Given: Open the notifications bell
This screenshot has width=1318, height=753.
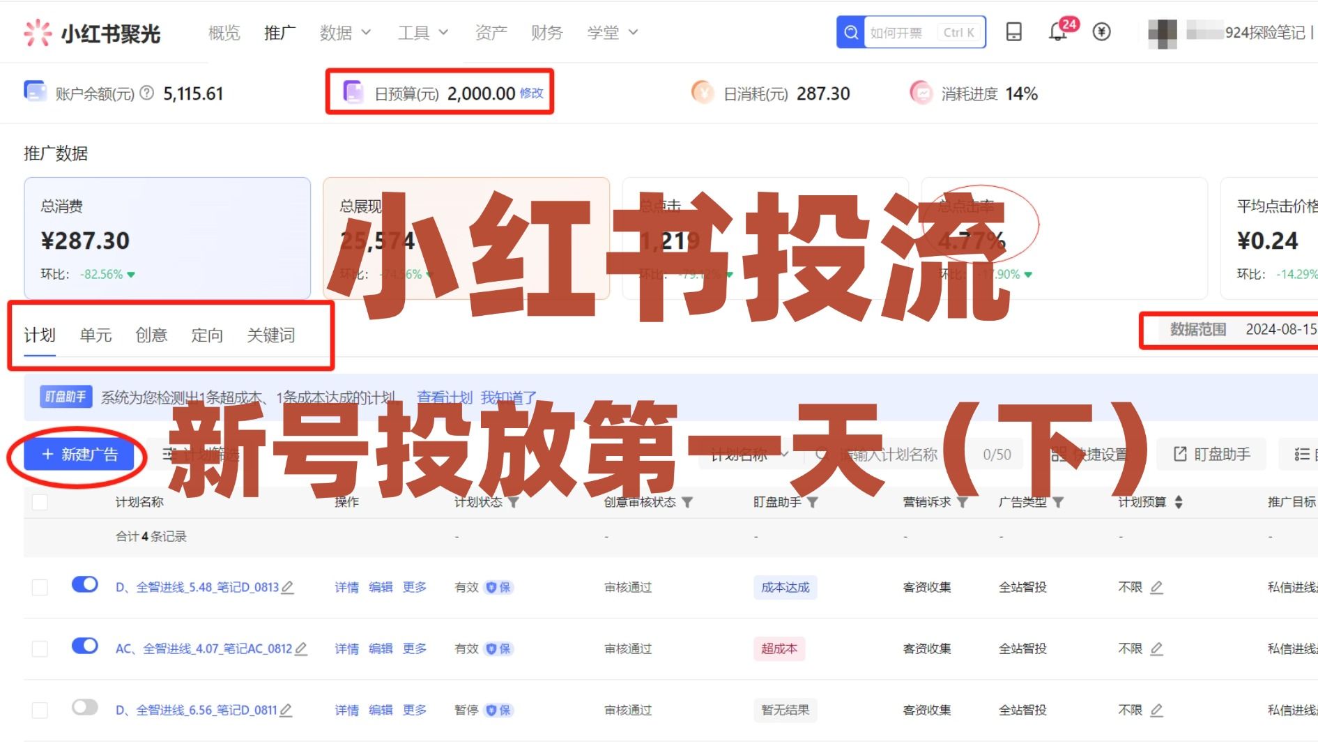Looking at the screenshot, I should 1057,33.
